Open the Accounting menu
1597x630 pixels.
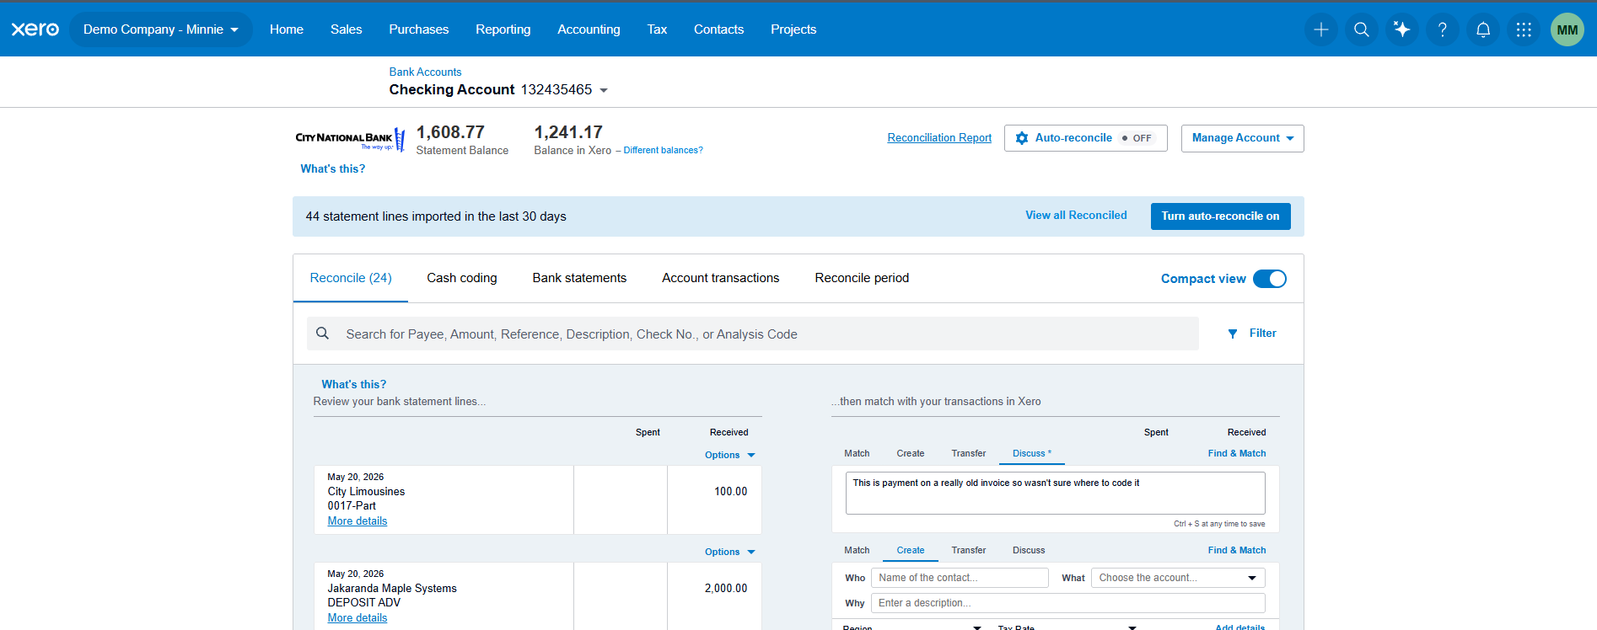coord(589,29)
